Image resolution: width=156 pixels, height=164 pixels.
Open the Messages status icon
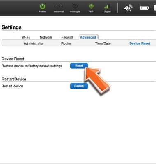(x=75, y=6)
